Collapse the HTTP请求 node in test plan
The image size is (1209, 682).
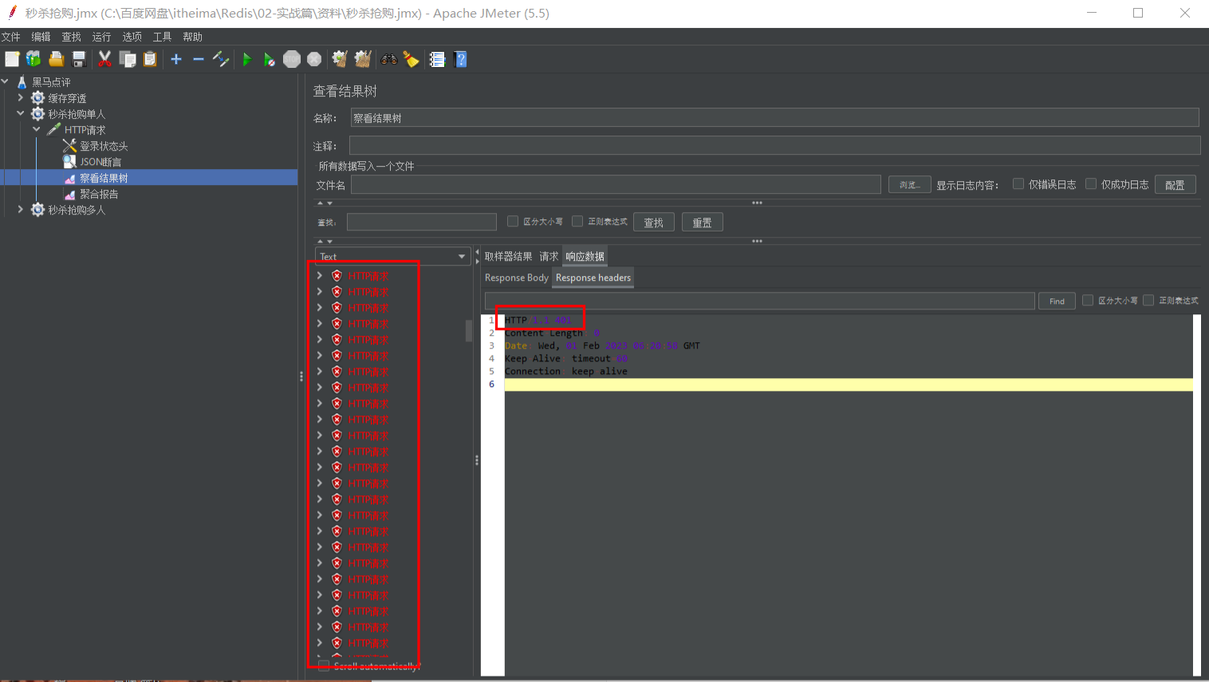pyautogui.click(x=37, y=129)
